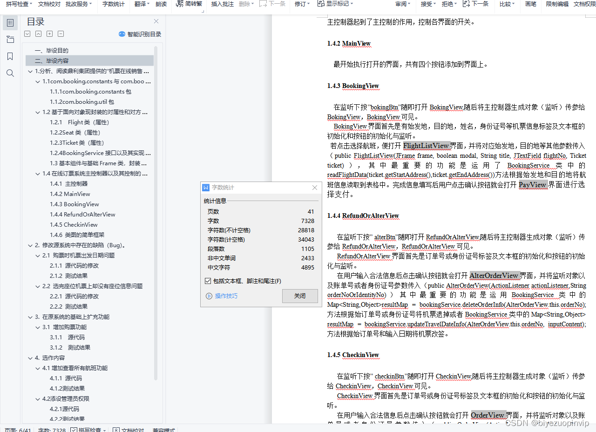Collapse the '1.分析、阅读鼎利集团' outline node

pos(30,71)
